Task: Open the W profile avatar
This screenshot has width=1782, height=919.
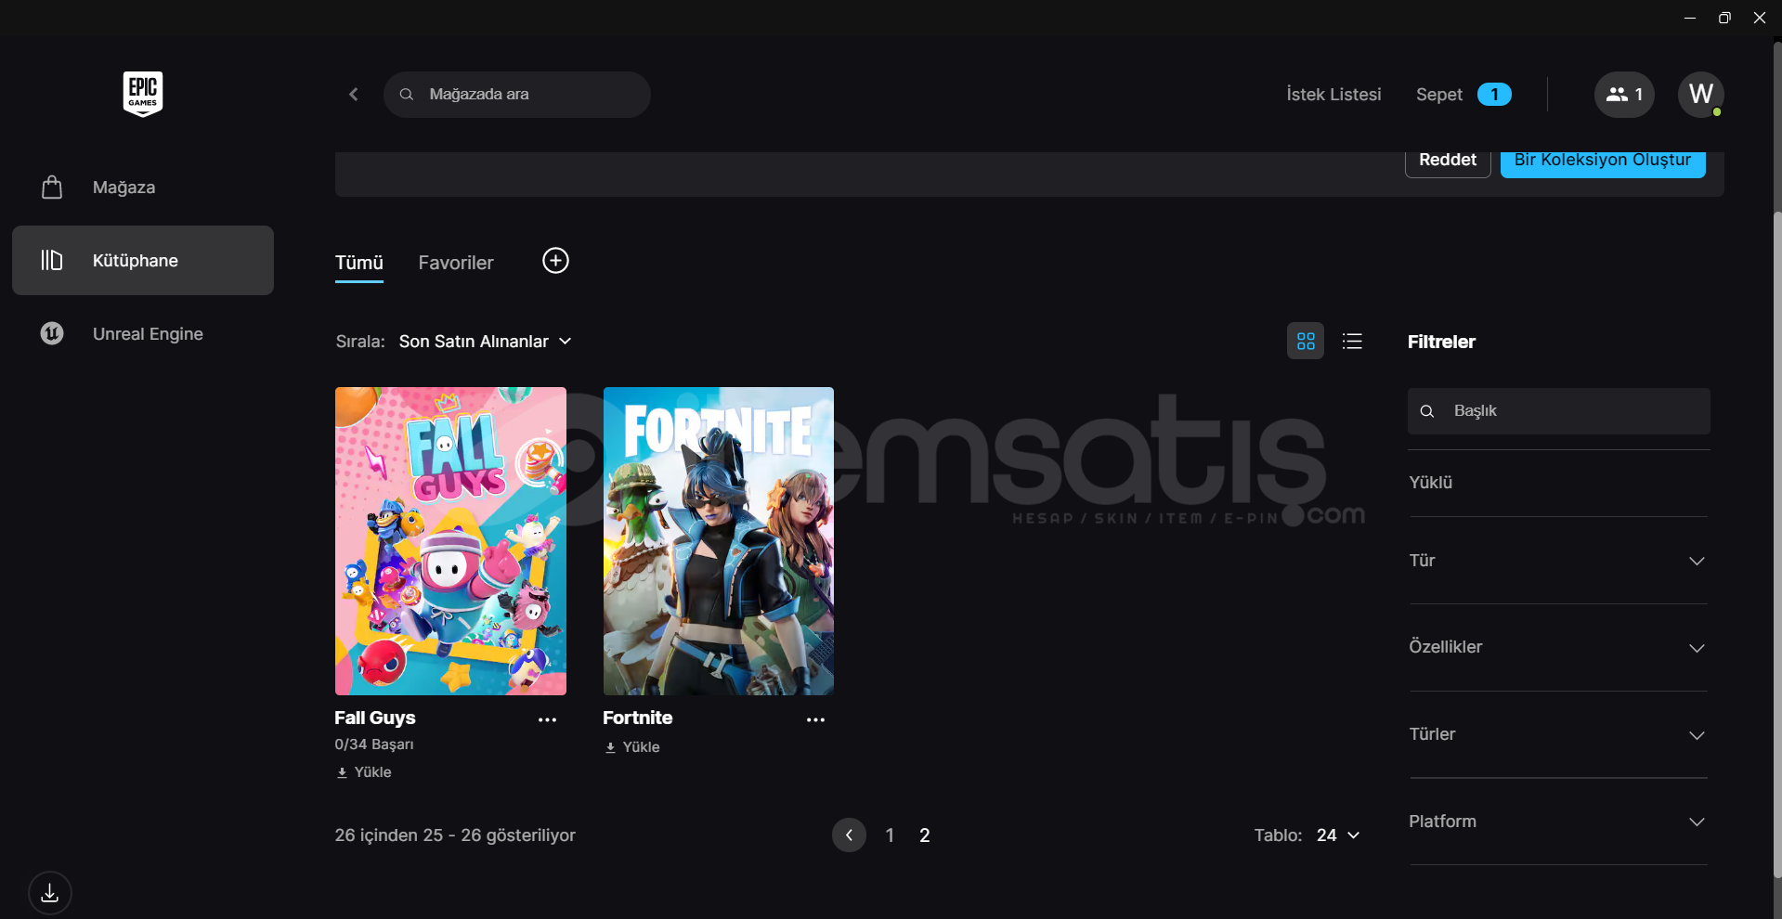Action: pos(1701,95)
